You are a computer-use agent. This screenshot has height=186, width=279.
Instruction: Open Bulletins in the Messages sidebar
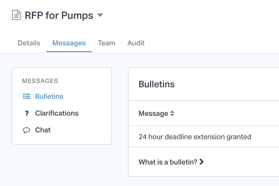tap(49, 96)
